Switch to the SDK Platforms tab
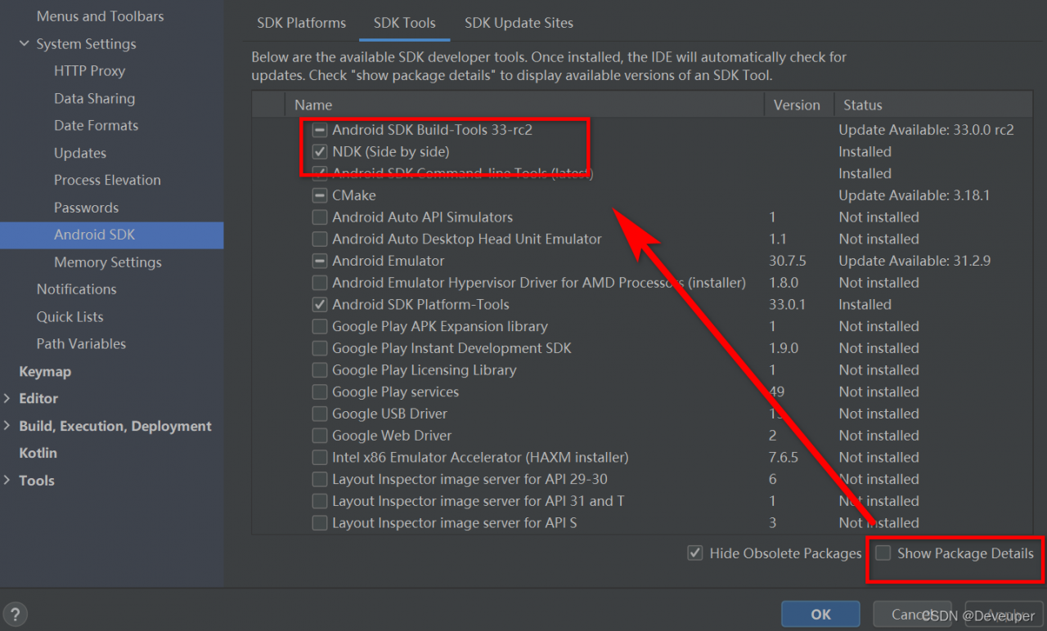 click(x=301, y=23)
